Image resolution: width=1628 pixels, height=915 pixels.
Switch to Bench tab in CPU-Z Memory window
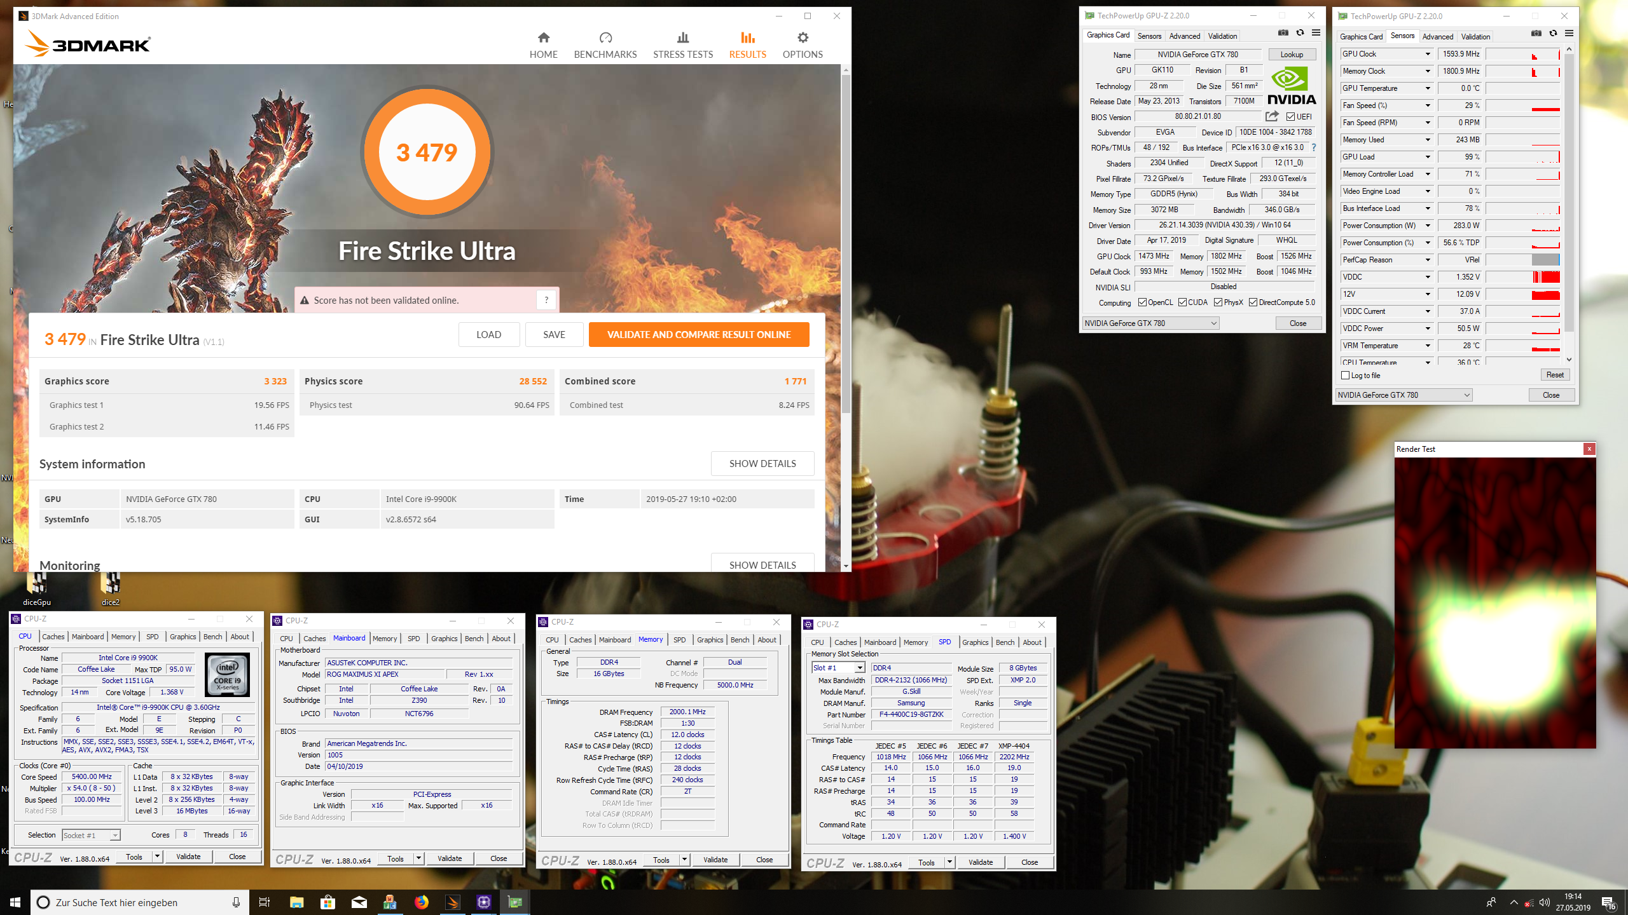[x=740, y=640]
